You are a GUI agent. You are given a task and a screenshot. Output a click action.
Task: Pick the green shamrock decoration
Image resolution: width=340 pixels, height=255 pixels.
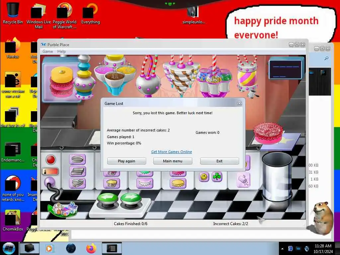[217, 177]
